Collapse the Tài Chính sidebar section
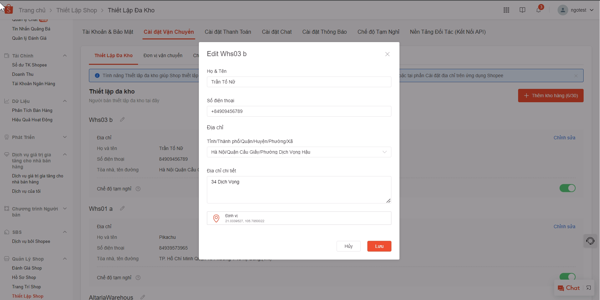This screenshot has height=300, width=600. click(x=65, y=56)
